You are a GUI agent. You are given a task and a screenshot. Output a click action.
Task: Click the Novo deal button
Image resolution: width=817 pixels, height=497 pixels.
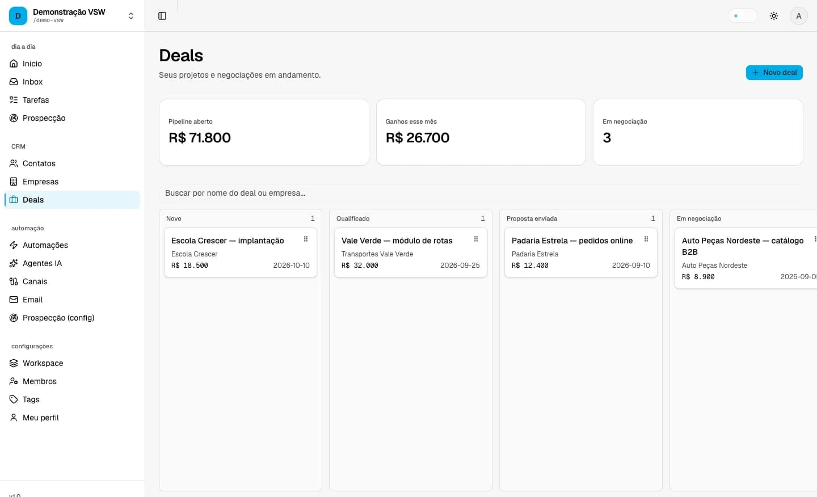click(774, 73)
